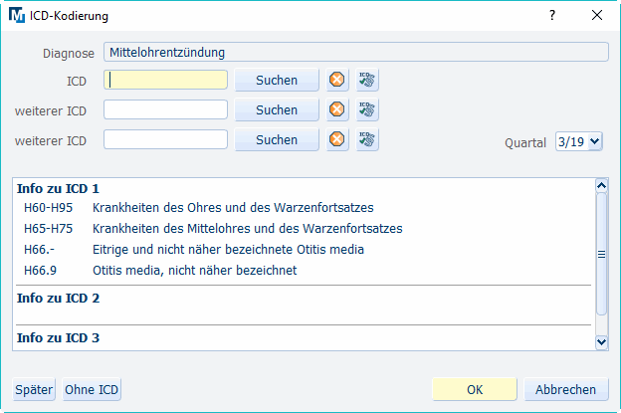Choose the Später button

pos(34,390)
